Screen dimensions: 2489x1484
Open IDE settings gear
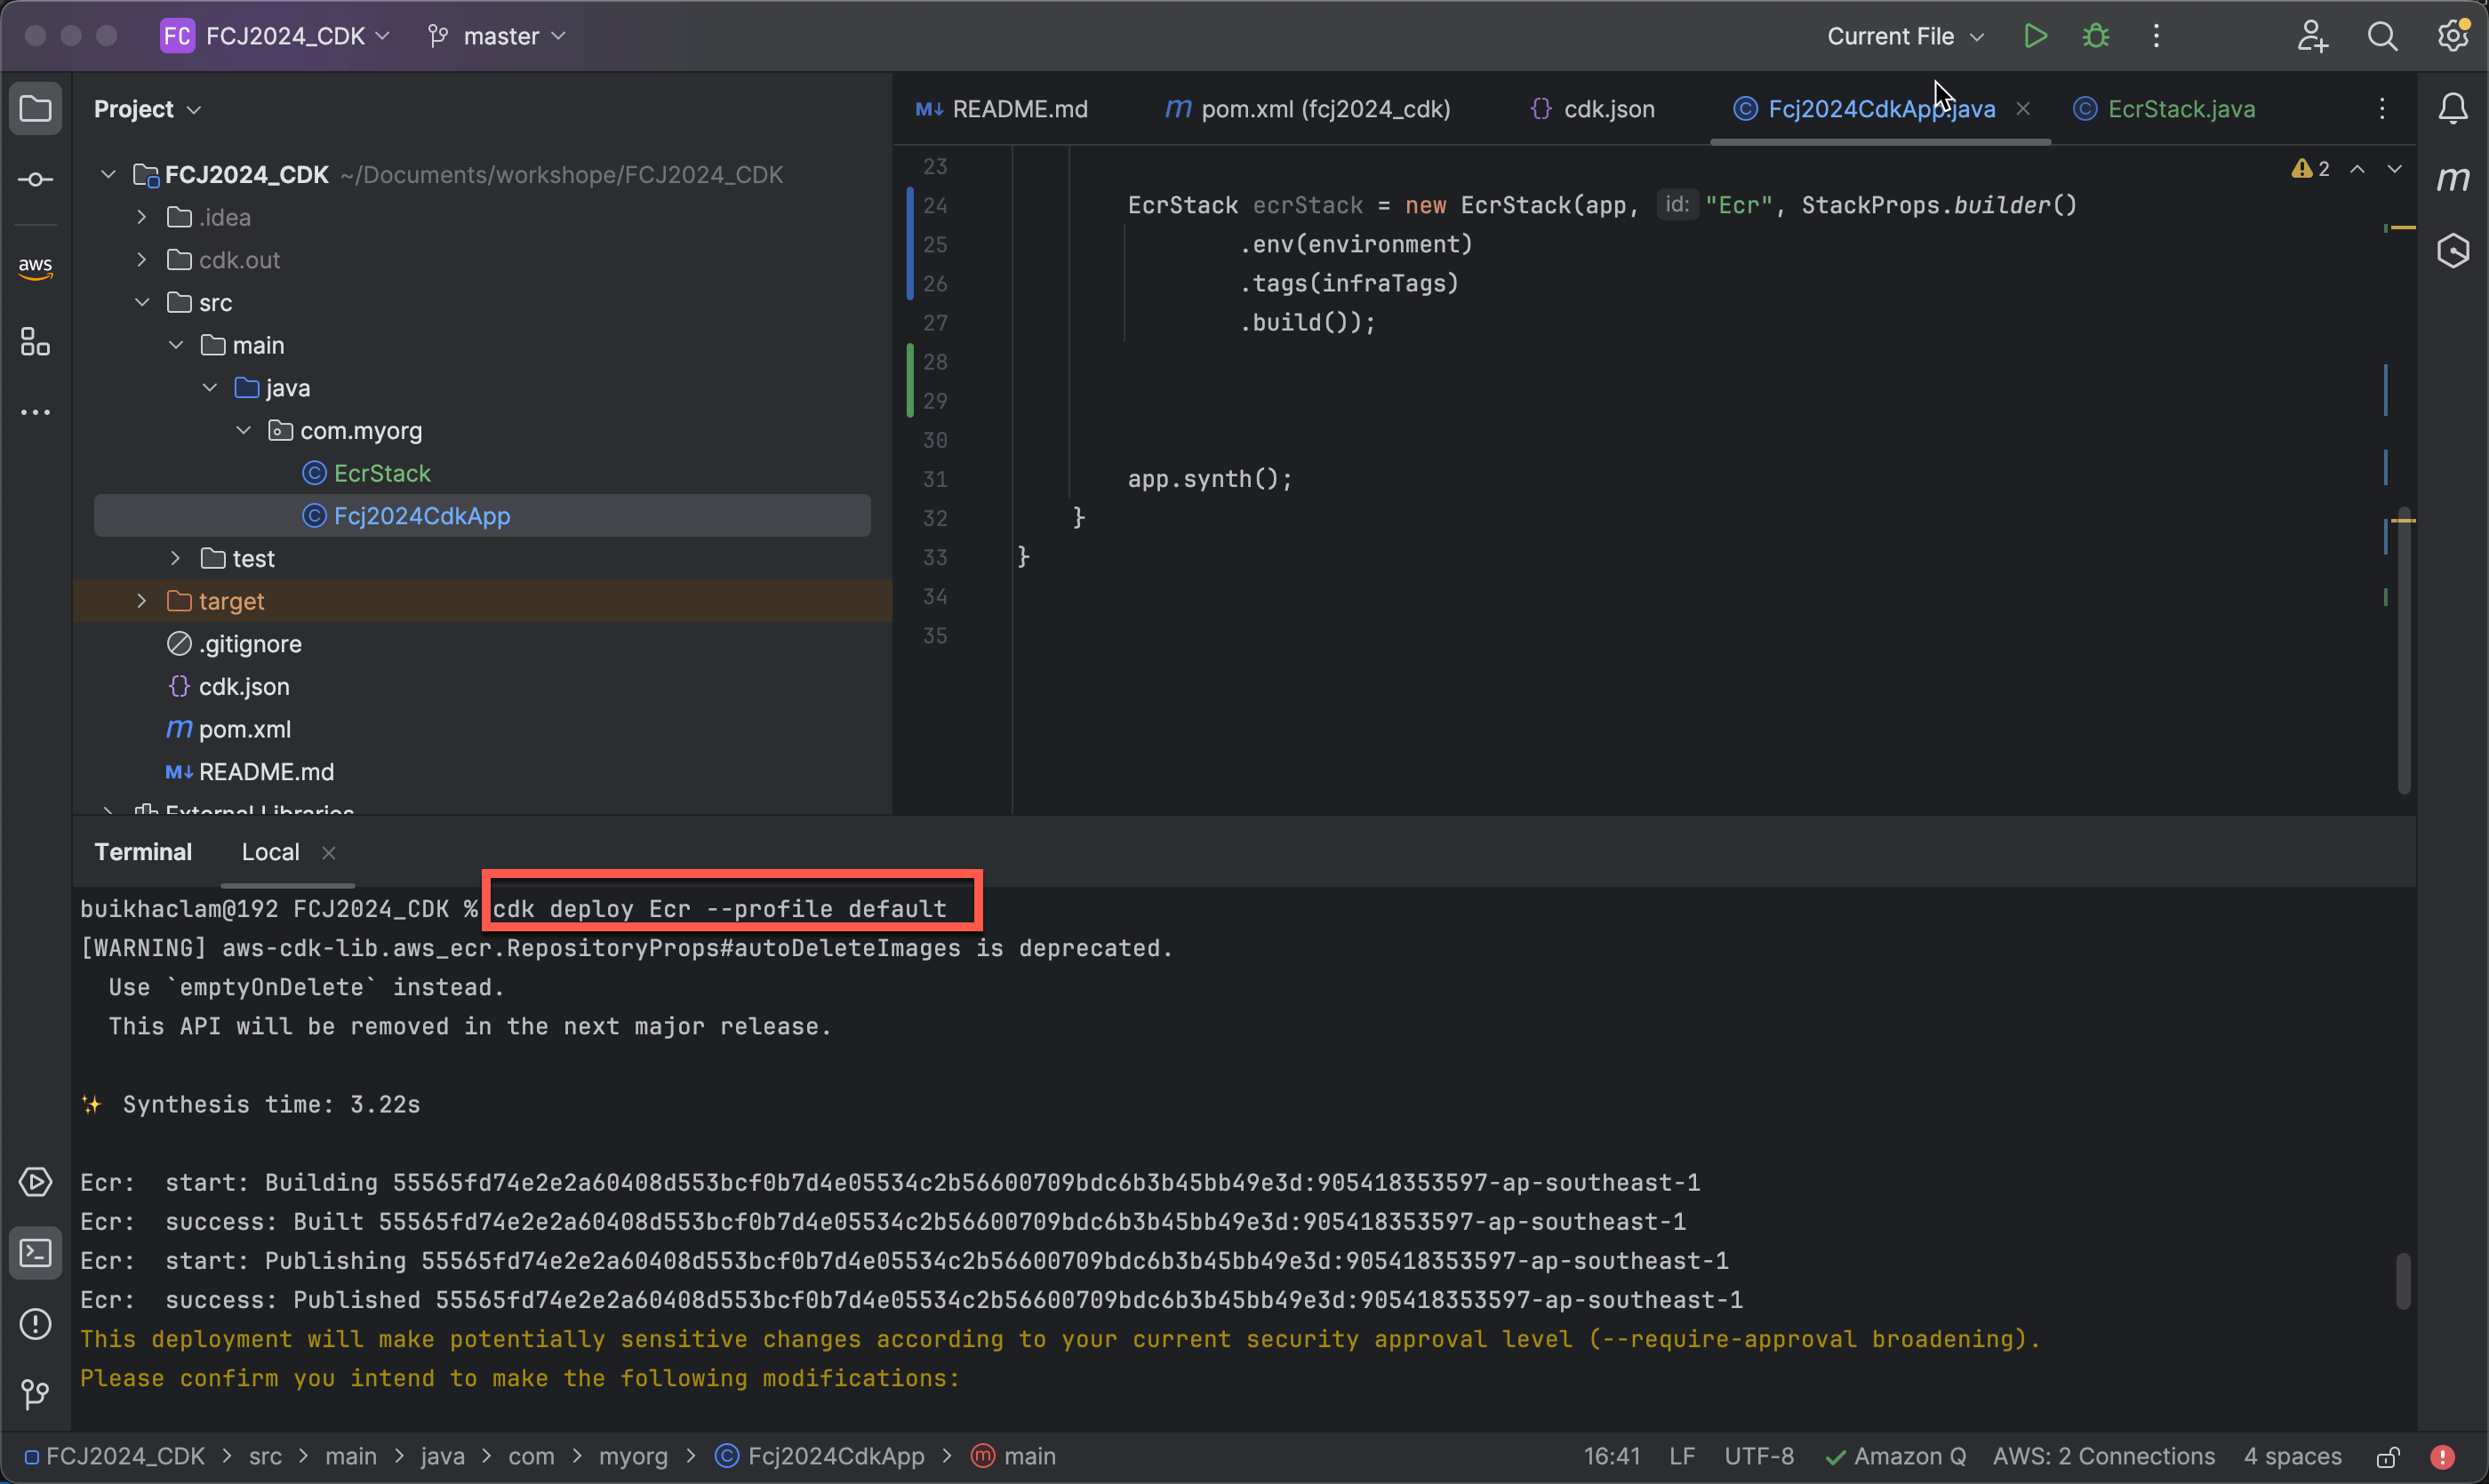coord(2453,36)
